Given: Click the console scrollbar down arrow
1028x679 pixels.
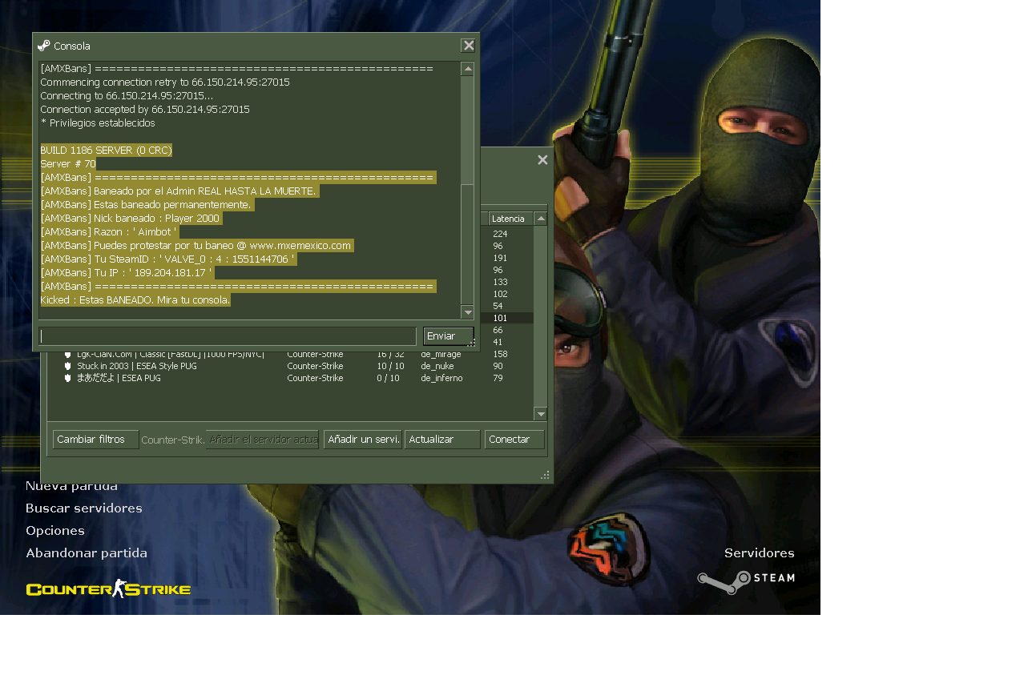Looking at the screenshot, I should tap(467, 312).
